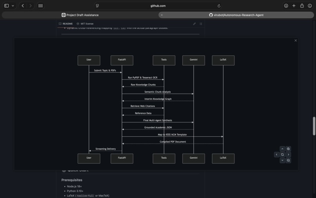Switch to Project Draft Assistance tab

(80, 15)
